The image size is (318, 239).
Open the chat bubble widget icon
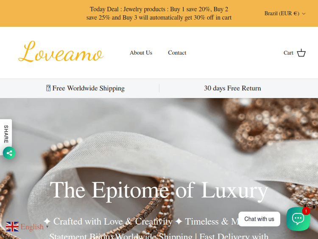[298, 219]
